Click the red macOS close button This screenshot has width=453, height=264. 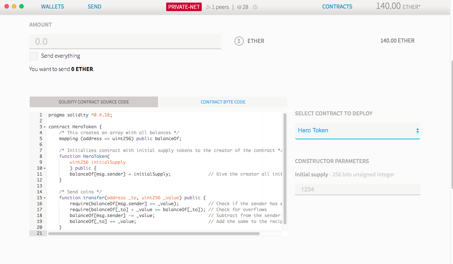pyautogui.click(x=7, y=6)
